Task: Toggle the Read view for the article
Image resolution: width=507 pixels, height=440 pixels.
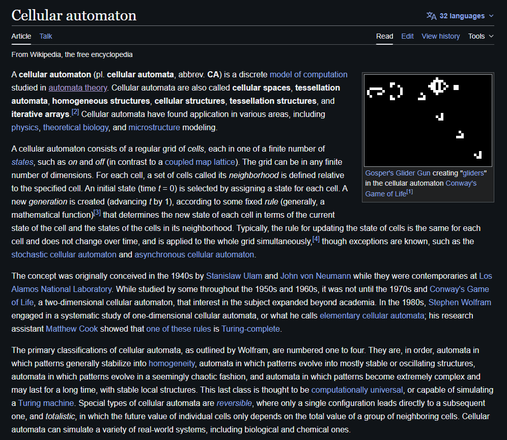Action: [x=384, y=36]
